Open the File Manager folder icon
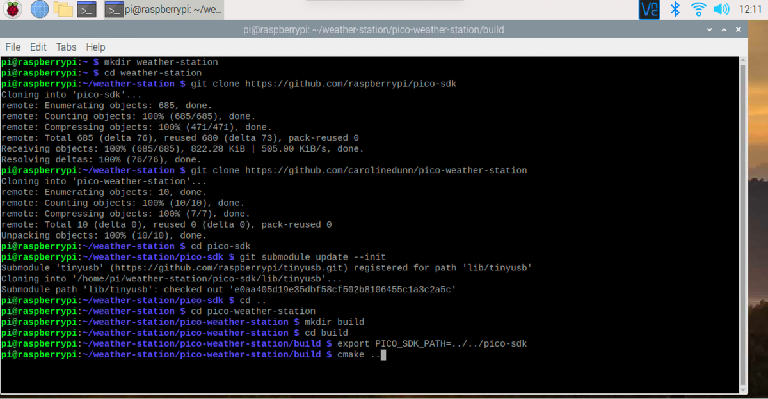The width and height of the screenshot is (768, 399). (63, 9)
